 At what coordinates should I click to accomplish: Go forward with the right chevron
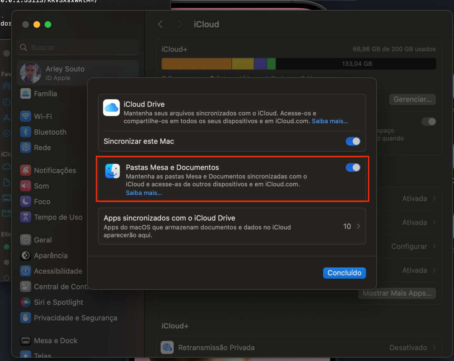tap(180, 24)
